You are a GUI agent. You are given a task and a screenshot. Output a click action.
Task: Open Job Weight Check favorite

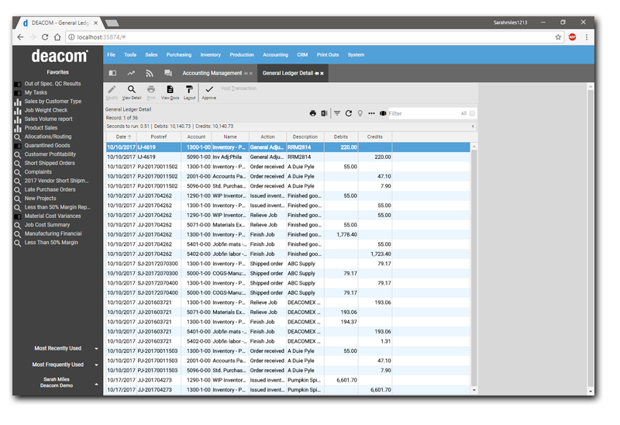46,110
